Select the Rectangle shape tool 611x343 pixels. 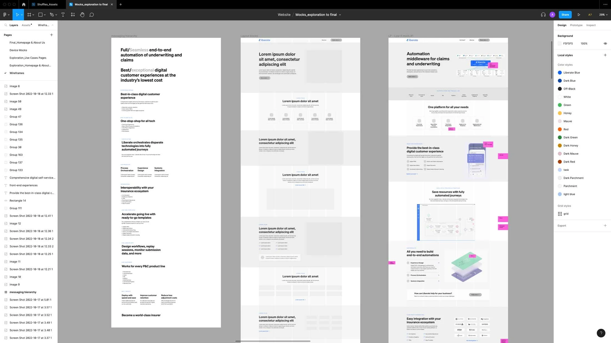[x=40, y=15]
